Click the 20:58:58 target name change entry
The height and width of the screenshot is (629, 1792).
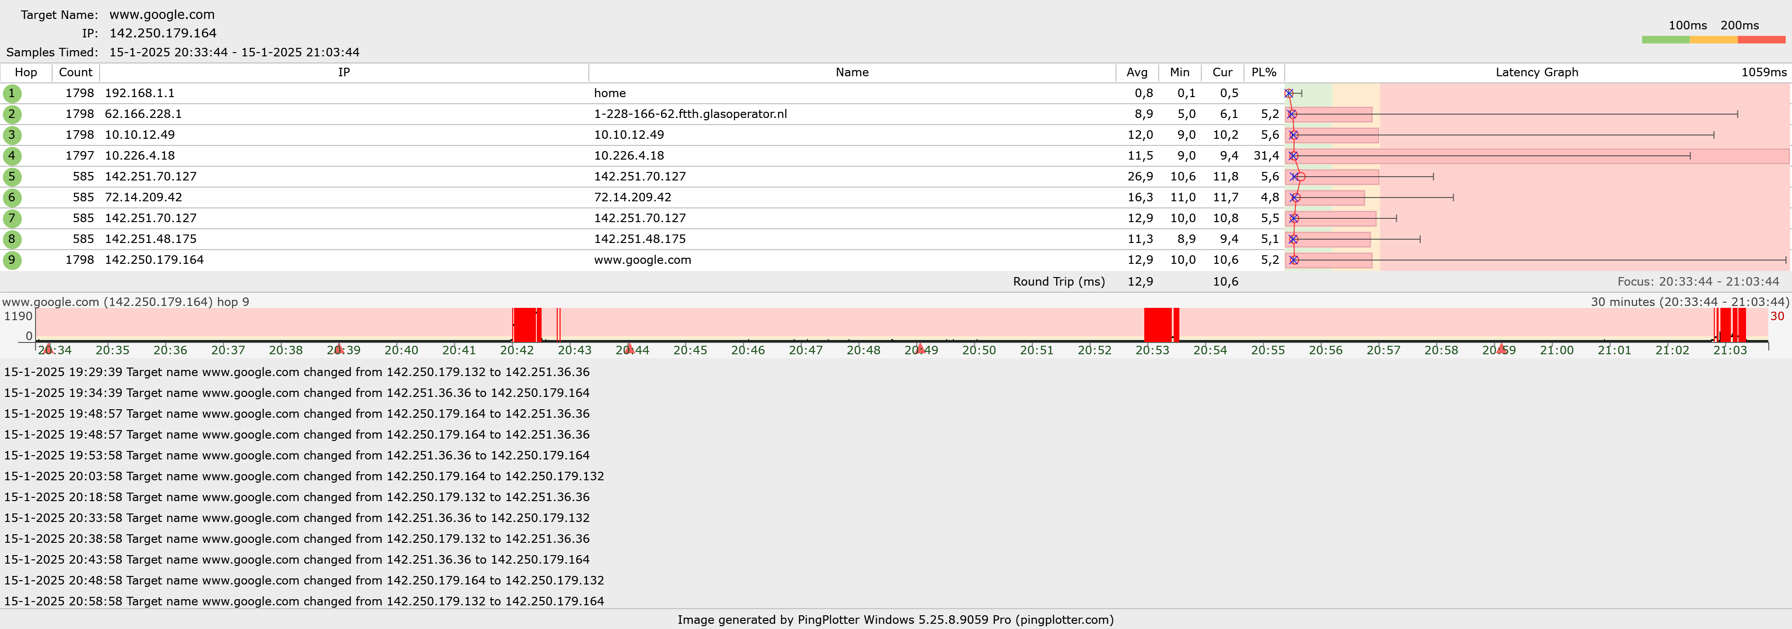tap(304, 601)
